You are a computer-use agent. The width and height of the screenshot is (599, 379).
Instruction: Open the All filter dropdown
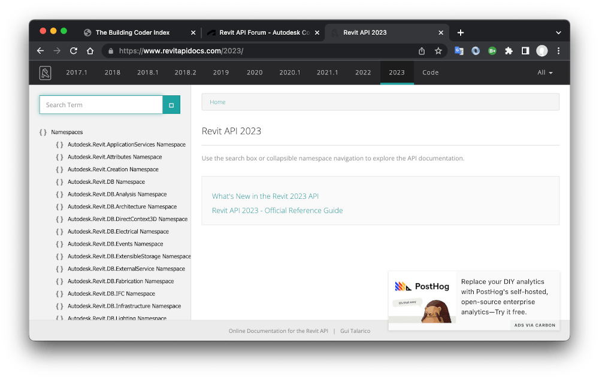click(x=544, y=72)
